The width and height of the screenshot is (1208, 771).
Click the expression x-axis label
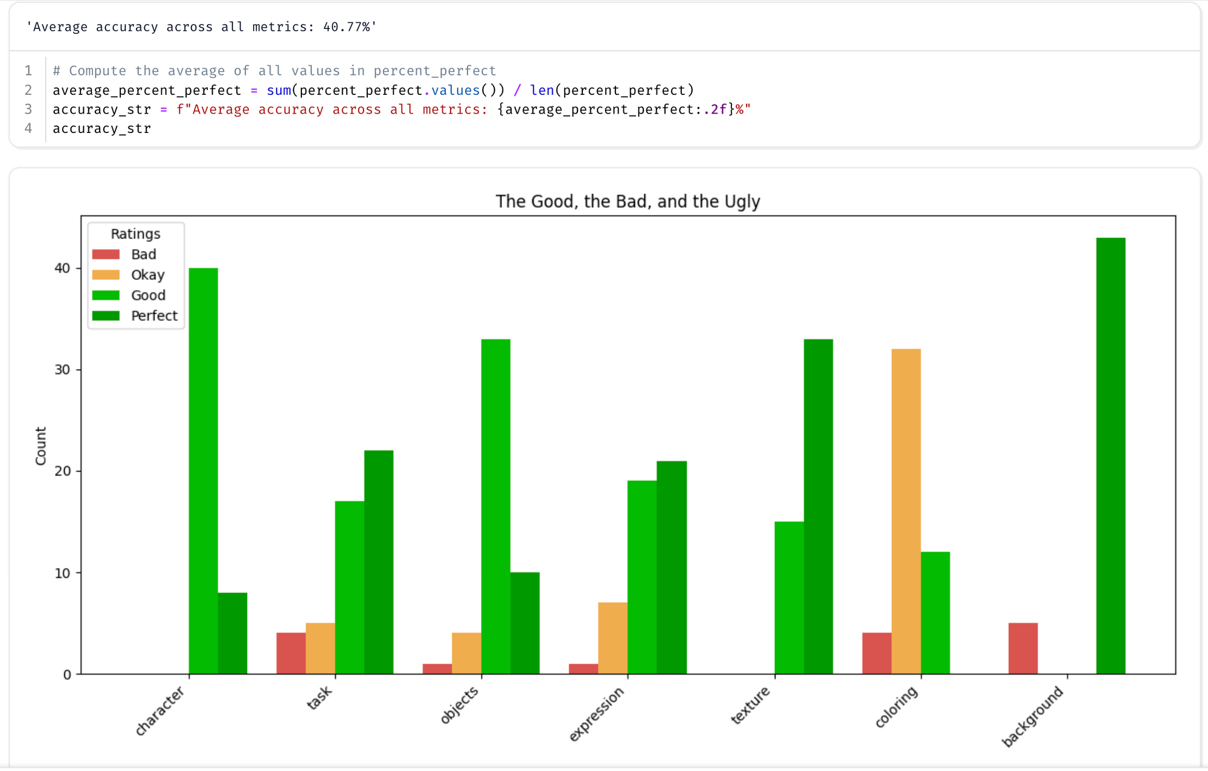coord(597,714)
